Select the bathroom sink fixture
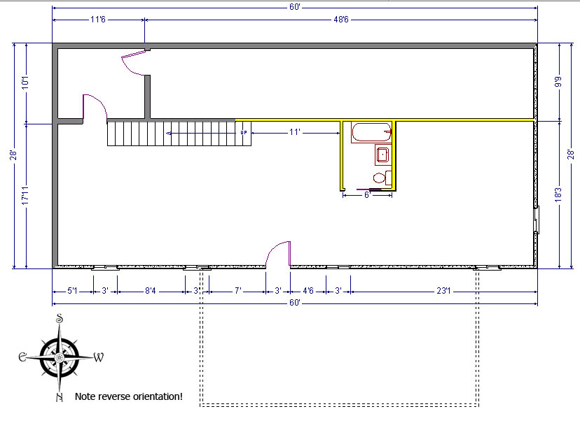This screenshot has width=580, height=423. click(382, 155)
